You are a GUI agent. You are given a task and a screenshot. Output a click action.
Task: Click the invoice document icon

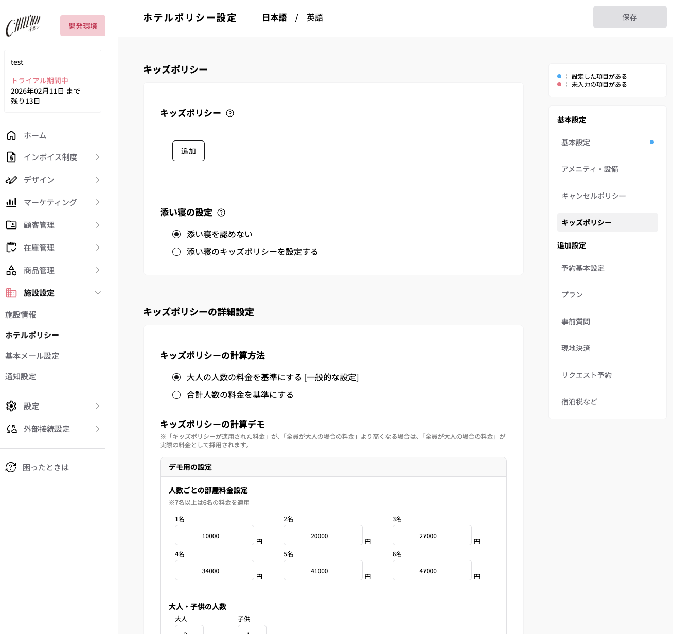pyautogui.click(x=11, y=157)
